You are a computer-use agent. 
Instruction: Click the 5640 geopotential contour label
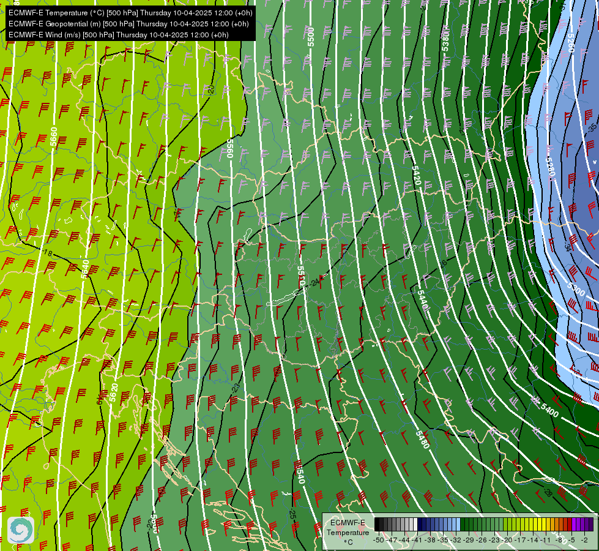pyautogui.click(x=85, y=269)
